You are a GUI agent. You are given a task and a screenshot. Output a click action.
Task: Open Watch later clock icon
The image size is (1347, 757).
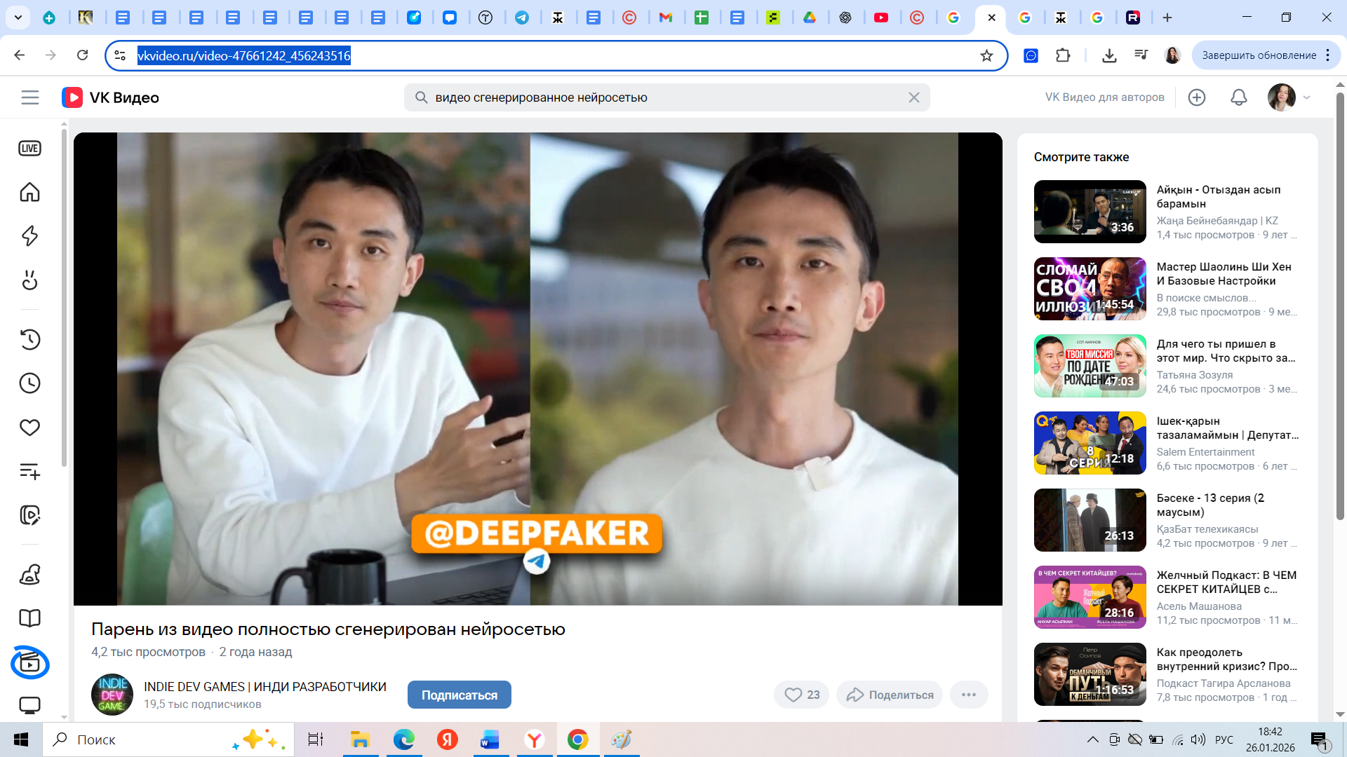(29, 383)
